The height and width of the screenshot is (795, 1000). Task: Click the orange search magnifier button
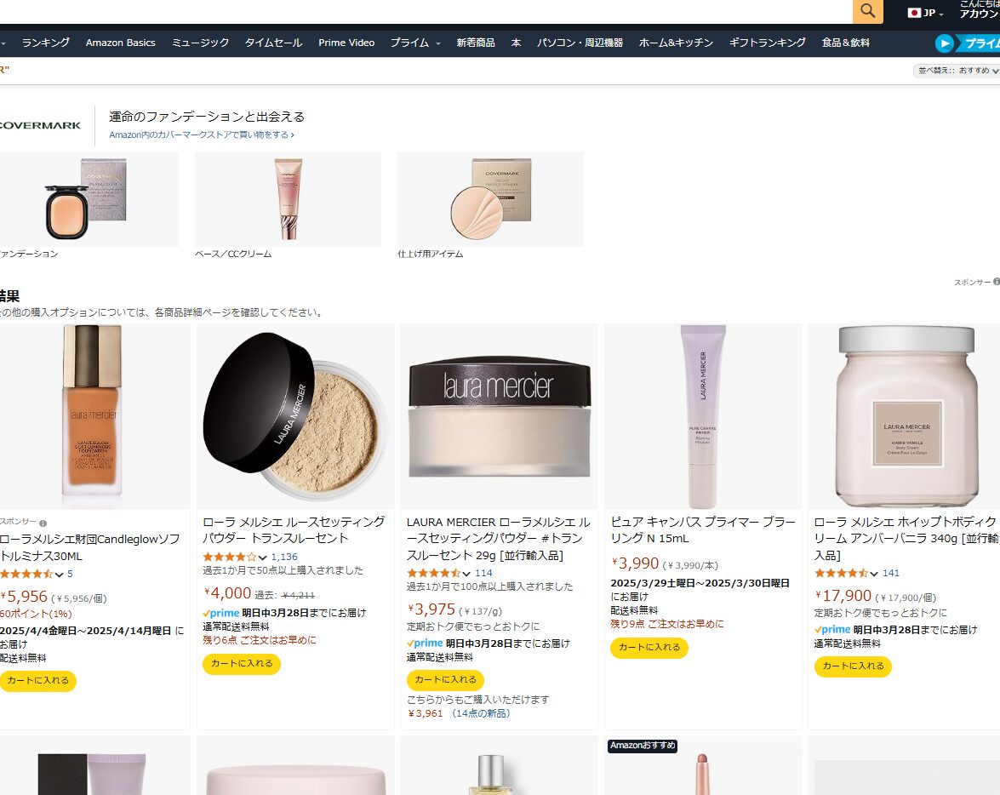867,11
